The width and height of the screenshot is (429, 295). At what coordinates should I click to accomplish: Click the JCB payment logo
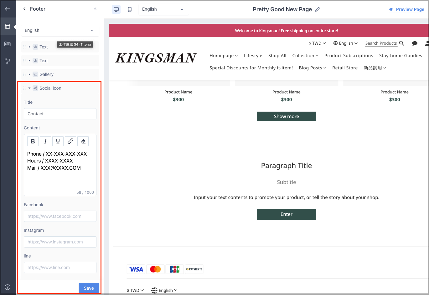point(175,269)
